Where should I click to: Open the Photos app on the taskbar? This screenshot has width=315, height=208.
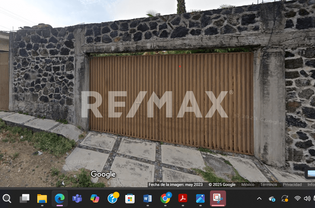click(200, 198)
